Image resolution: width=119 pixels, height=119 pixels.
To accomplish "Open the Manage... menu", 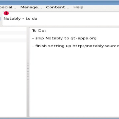I will [31, 7].
